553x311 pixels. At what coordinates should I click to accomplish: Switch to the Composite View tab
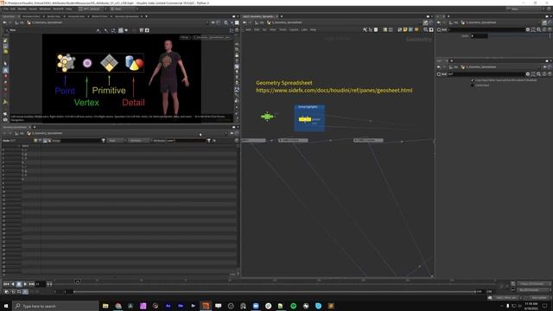click(x=76, y=16)
